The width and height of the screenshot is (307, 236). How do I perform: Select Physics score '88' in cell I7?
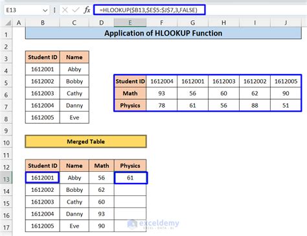pyautogui.click(x=255, y=106)
